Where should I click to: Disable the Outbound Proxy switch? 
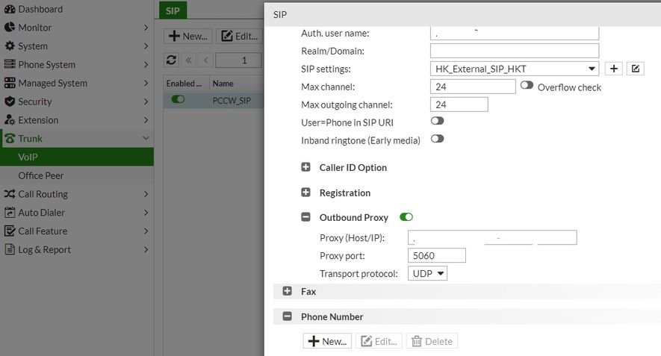click(406, 217)
